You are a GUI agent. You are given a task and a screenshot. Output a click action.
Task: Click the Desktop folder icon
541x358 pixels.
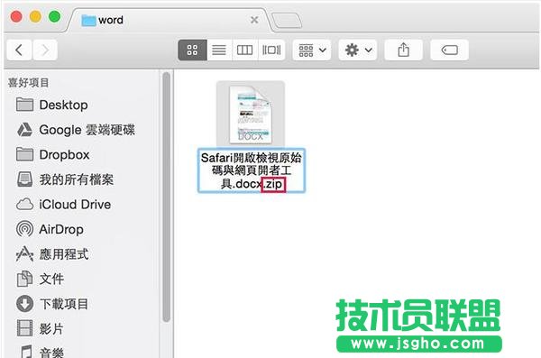tap(24, 105)
